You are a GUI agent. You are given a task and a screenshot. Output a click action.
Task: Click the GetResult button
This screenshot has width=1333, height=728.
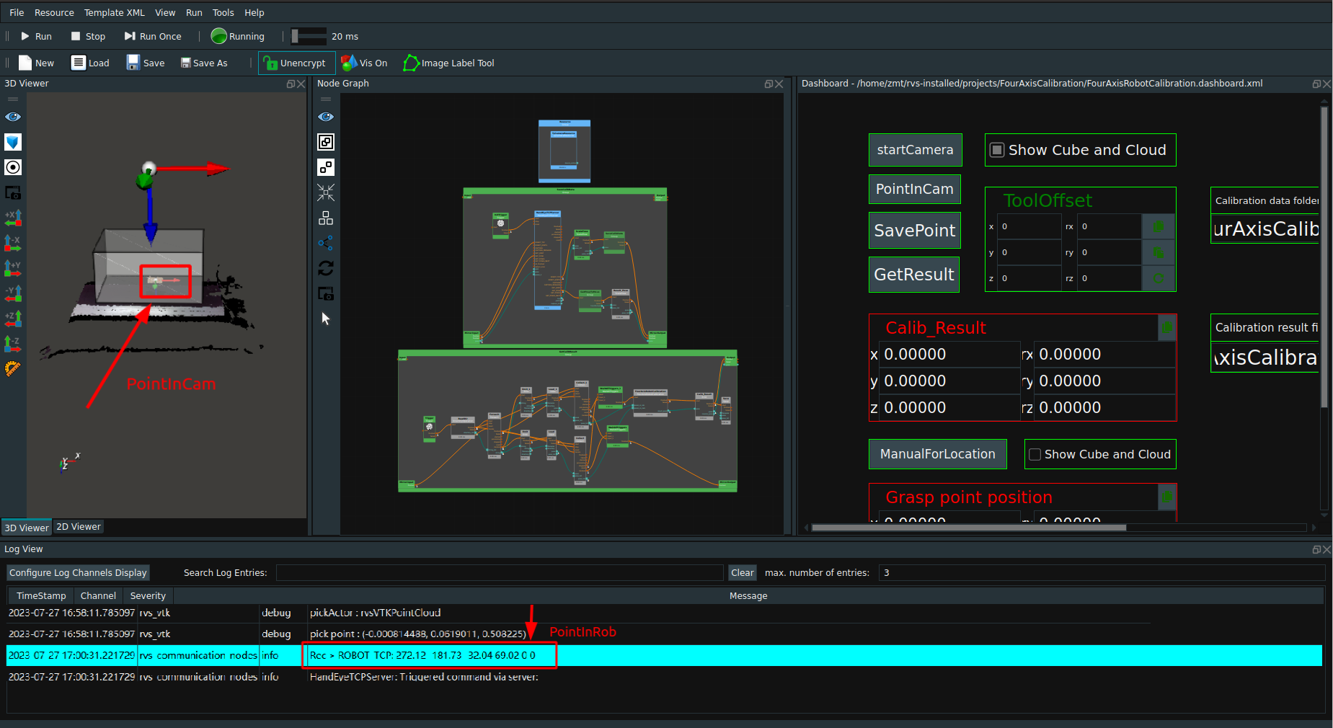pyautogui.click(x=913, y=275)
